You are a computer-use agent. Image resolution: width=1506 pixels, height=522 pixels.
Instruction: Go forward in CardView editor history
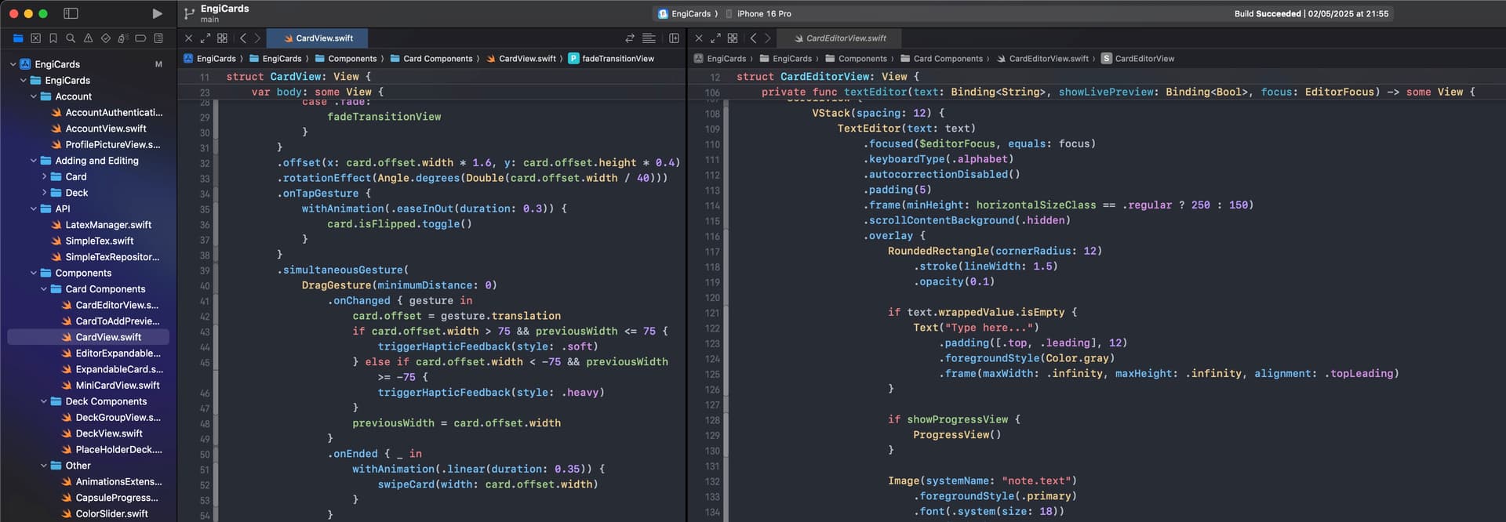(257, 38)
